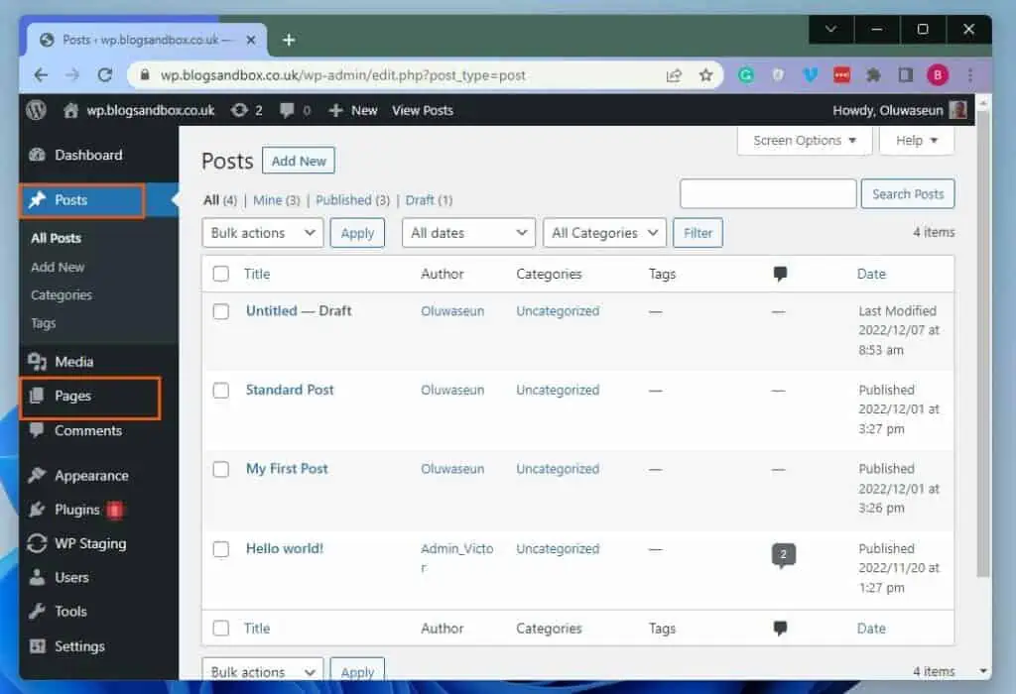This screenshot has width=1016, height=694.
Task: Open the Bulk actions dropdown
Action: pos(261,232)
